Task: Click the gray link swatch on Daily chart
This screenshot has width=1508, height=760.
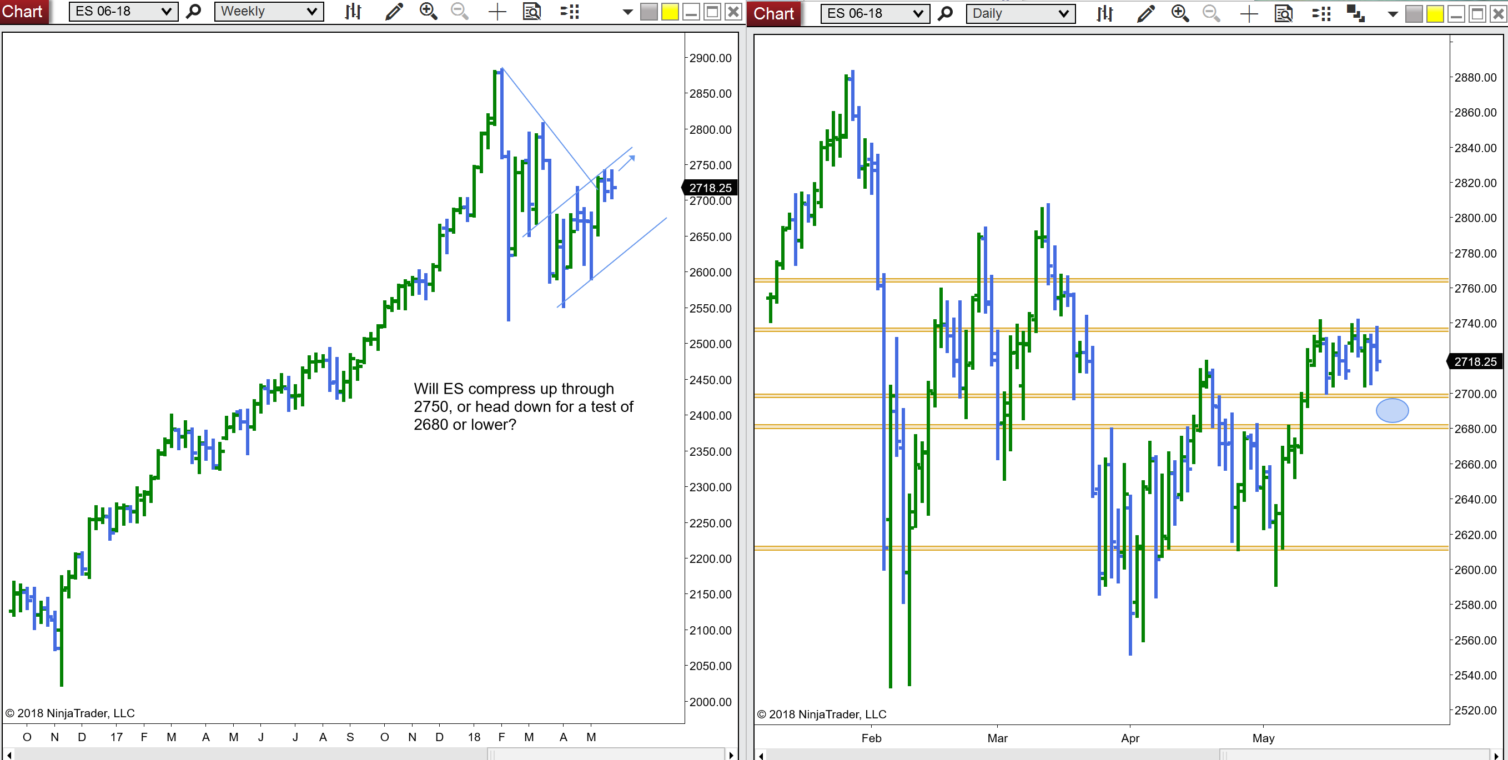Action: [1414, 14]
